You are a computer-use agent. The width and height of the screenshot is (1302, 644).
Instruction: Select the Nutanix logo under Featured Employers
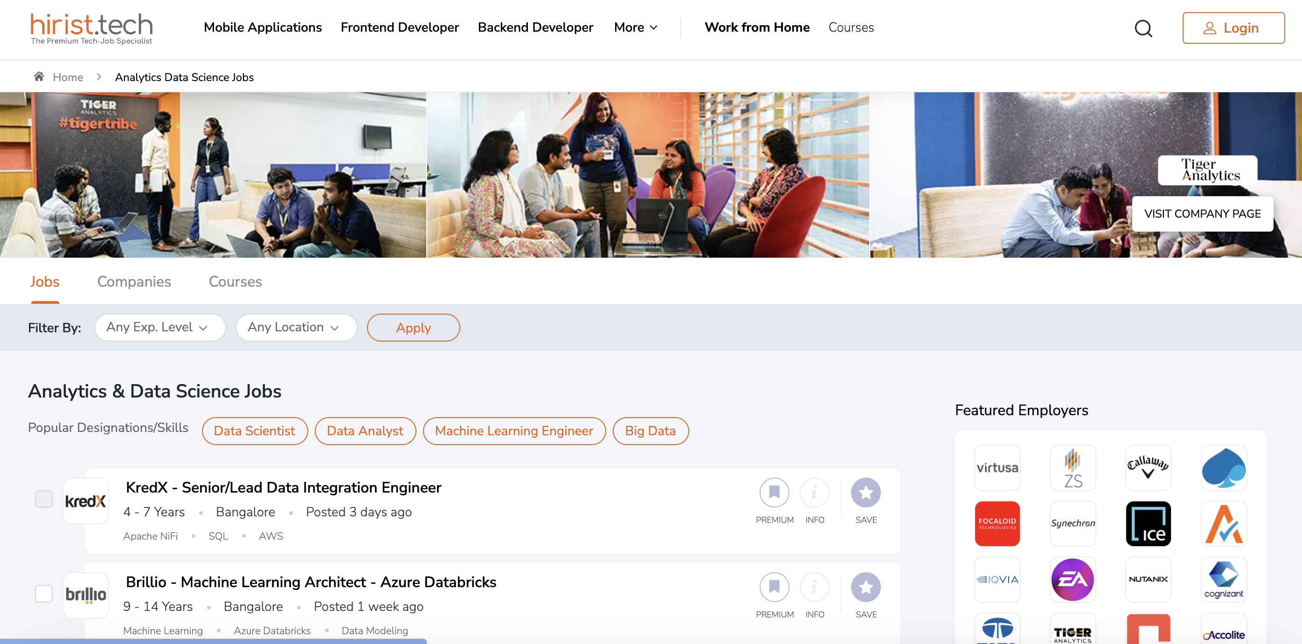click(1149, 579)
